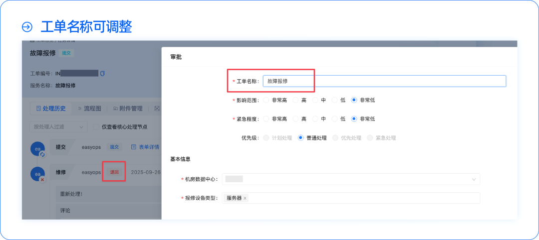Set 影响范围 to 非常低
Viewport: 539px width, 240px height.
354,100
